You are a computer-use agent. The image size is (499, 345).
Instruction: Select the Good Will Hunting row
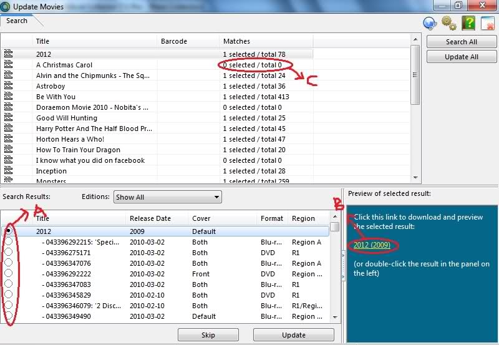(x=157, y=118)
